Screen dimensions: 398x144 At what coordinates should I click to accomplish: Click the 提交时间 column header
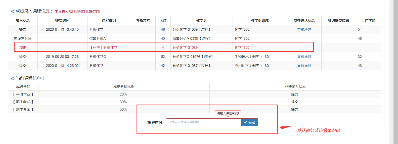pos(62,21)
